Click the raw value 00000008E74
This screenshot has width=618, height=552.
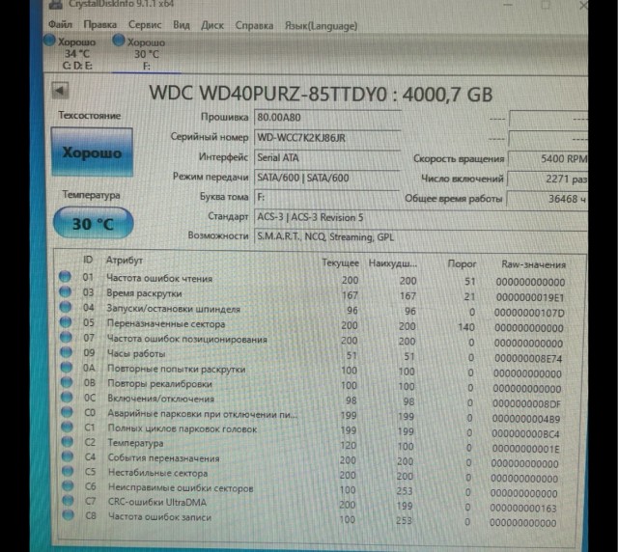click(528, 359)
